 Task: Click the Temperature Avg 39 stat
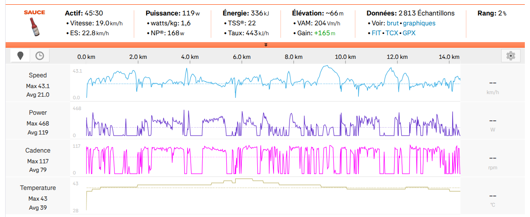pos(38,208)
